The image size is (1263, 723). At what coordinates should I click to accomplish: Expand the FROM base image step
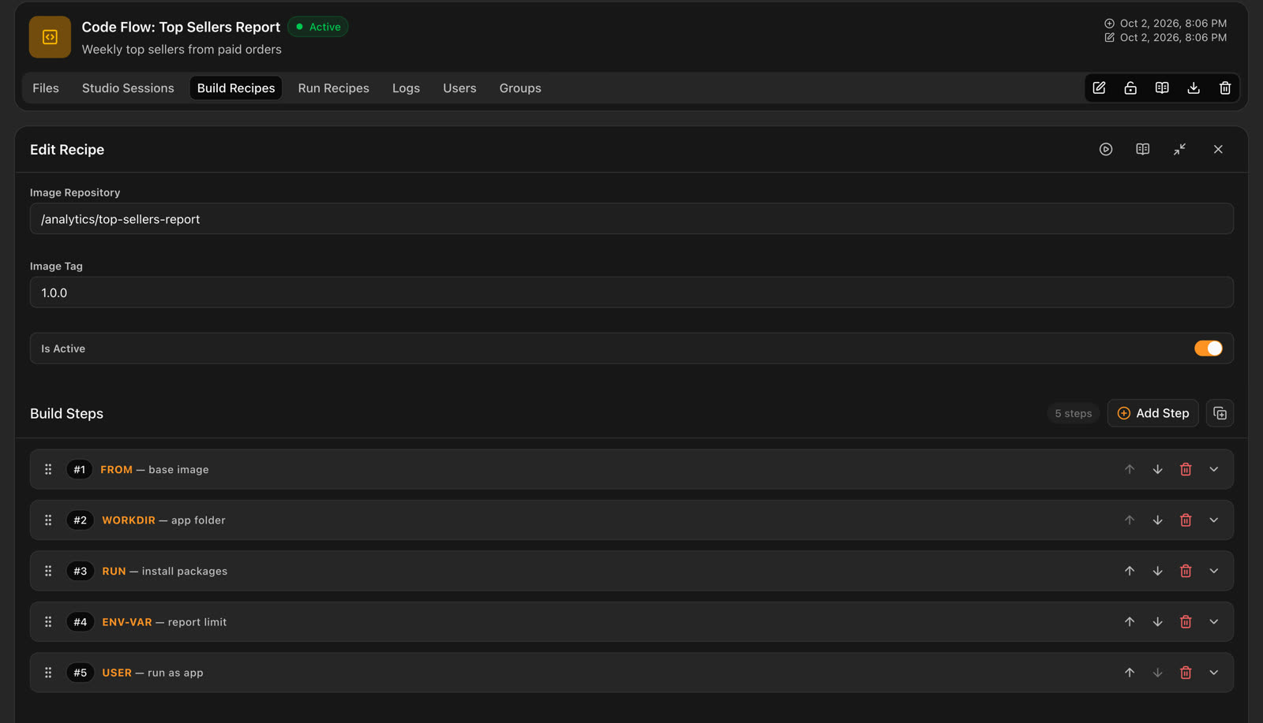point(1214,469)
